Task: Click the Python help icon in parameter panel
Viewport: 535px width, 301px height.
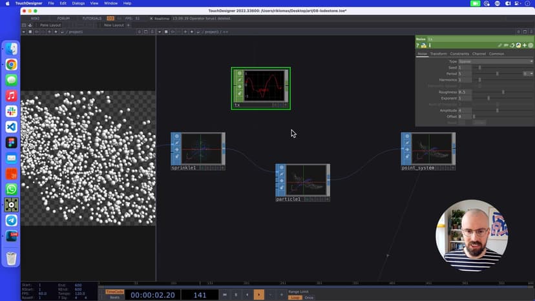Action: coord(423,45)
